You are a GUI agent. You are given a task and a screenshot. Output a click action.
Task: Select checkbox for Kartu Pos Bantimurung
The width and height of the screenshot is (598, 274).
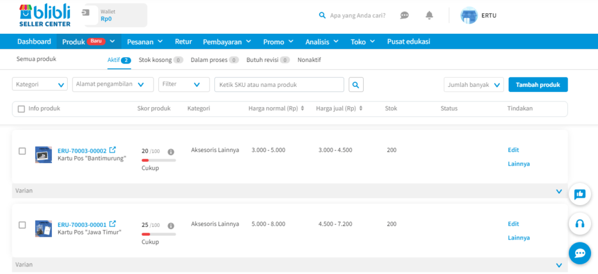pyautogui.click(x=22, y=151)
